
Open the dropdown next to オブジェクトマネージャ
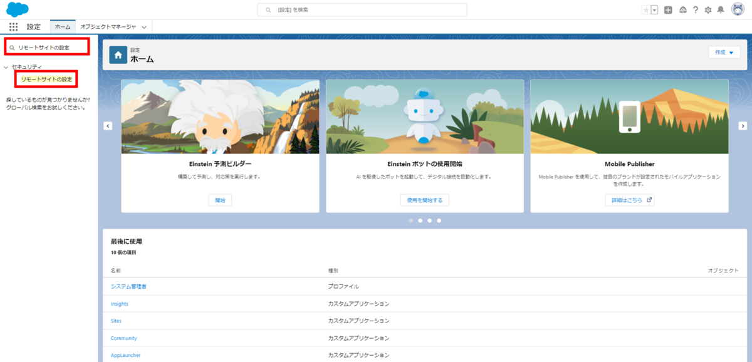pyautogui.click(x=144, y=28)
